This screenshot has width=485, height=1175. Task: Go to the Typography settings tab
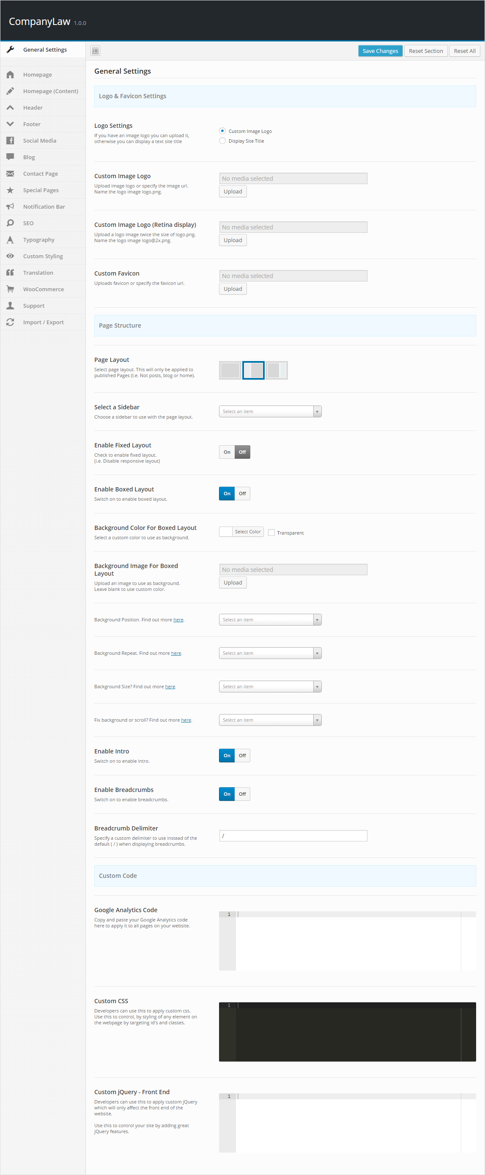pyautogui.click(x=43, y=240)
